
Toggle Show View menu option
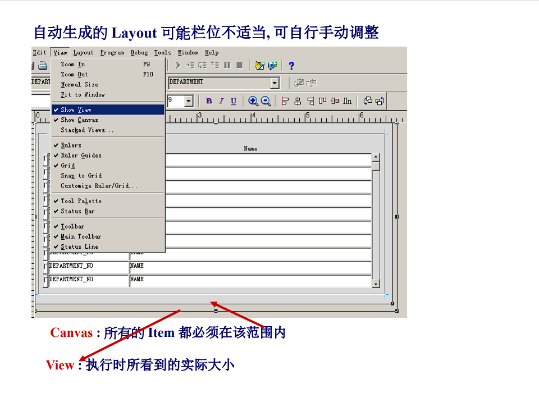click(x=108, y=109)
